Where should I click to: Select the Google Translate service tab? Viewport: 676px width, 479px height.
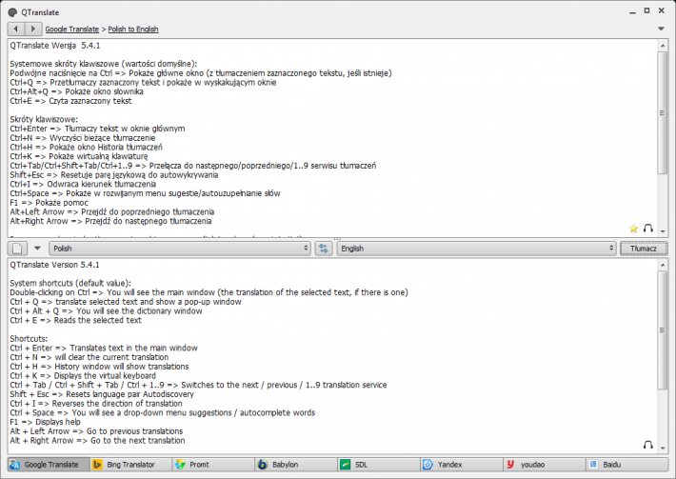49,465
